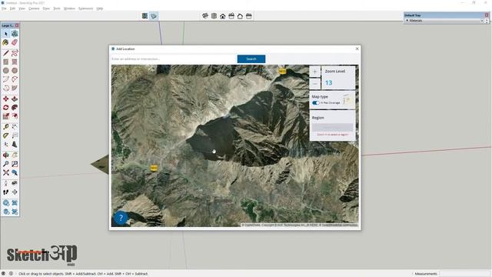This screenshot has width=492, height=277.
Task: Activate the Zoom Window tool
Action: (15, 164)
